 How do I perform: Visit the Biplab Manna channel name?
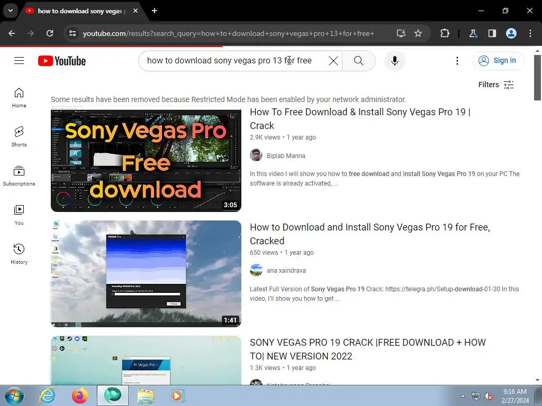point(286,156)
